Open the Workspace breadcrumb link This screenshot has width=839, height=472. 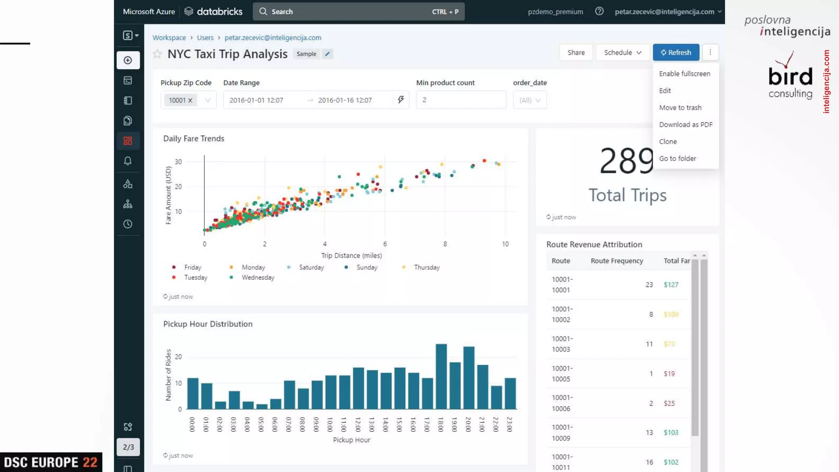point(169,38)
